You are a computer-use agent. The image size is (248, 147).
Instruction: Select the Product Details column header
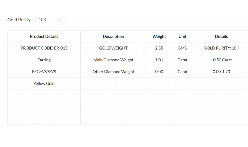click(44, 37)
